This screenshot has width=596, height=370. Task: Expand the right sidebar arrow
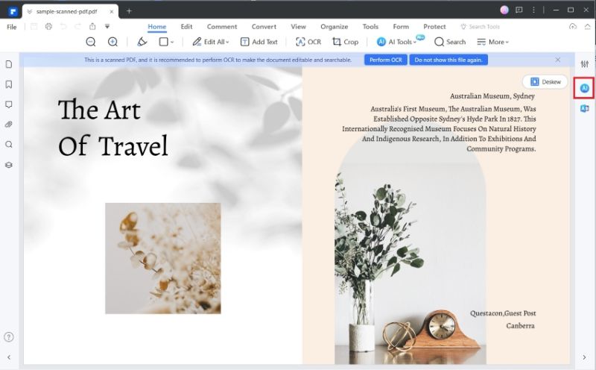(x=584, y=357)
